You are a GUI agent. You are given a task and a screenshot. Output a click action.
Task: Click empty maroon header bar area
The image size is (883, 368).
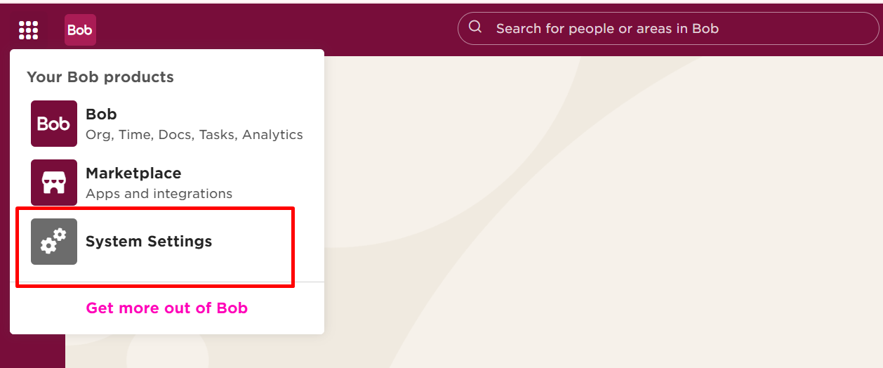point(281,29)
